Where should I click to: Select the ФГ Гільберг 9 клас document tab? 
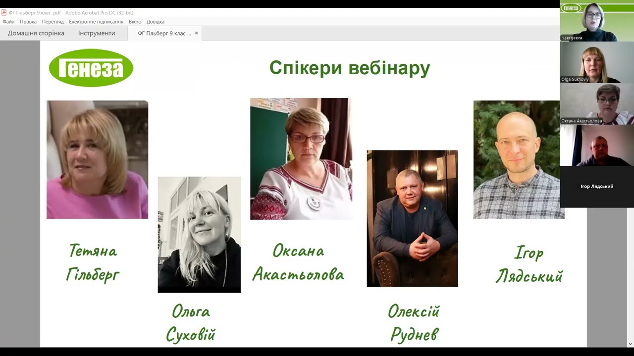point(164,33)
